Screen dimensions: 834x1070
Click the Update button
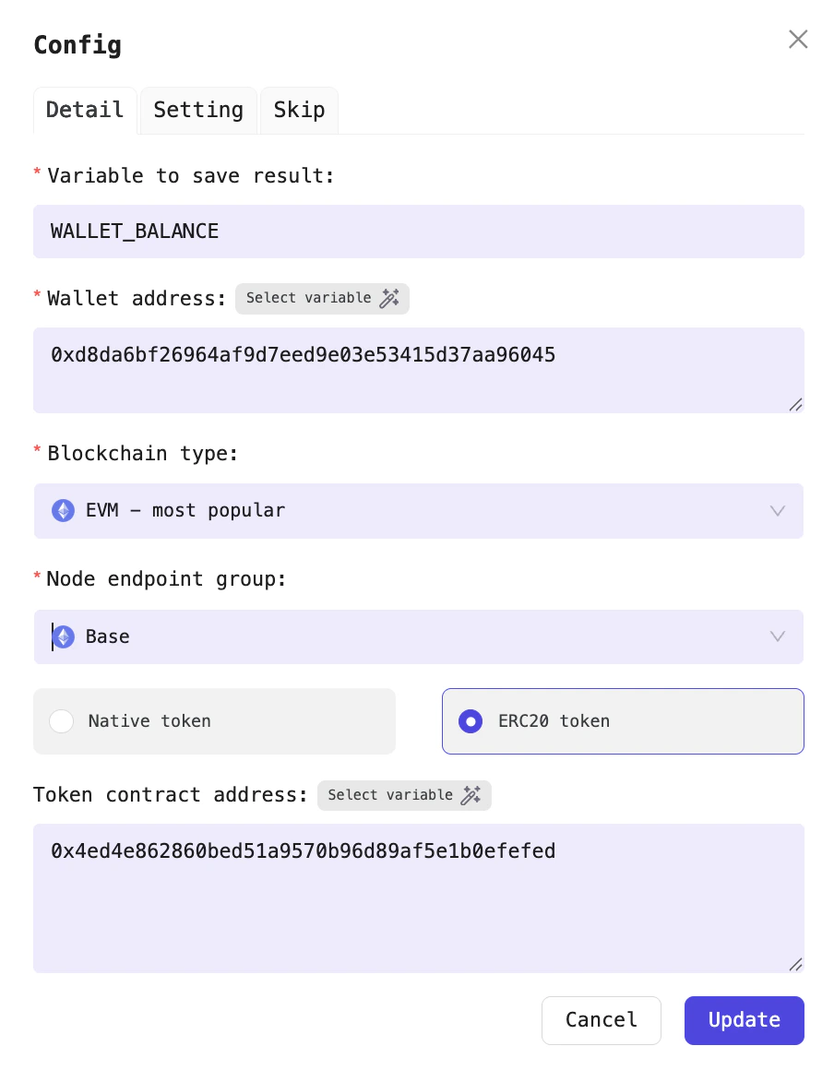(744, 1020)
